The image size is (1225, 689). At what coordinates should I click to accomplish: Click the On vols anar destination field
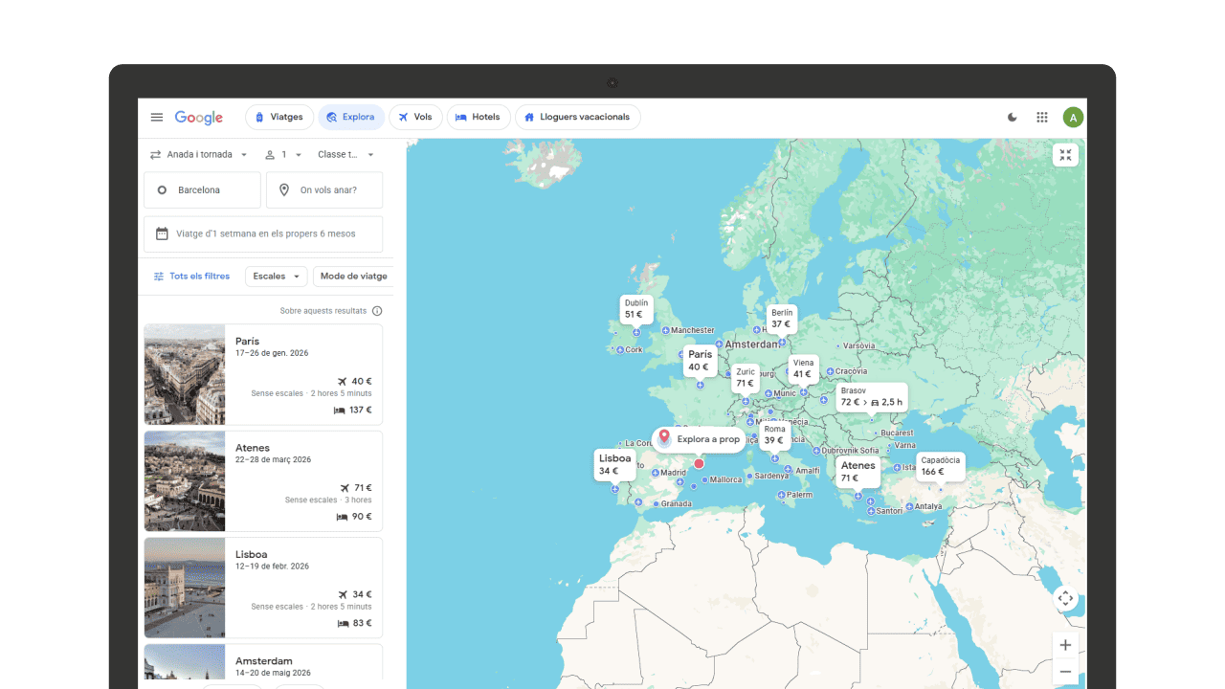324,190
